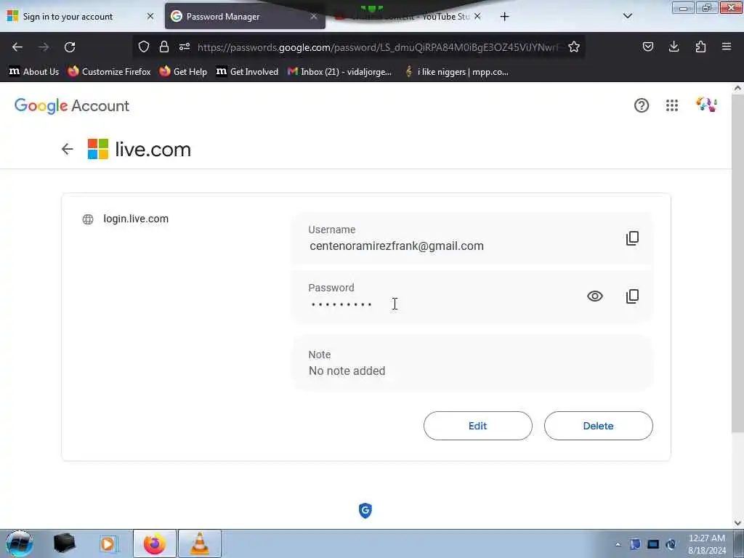Click the vertical scrollbar thumb
Image resolution: width=744 pixels, height=558 pixels.
[737, 263]
